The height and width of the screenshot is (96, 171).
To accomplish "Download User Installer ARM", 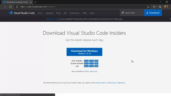I will 96,61.
